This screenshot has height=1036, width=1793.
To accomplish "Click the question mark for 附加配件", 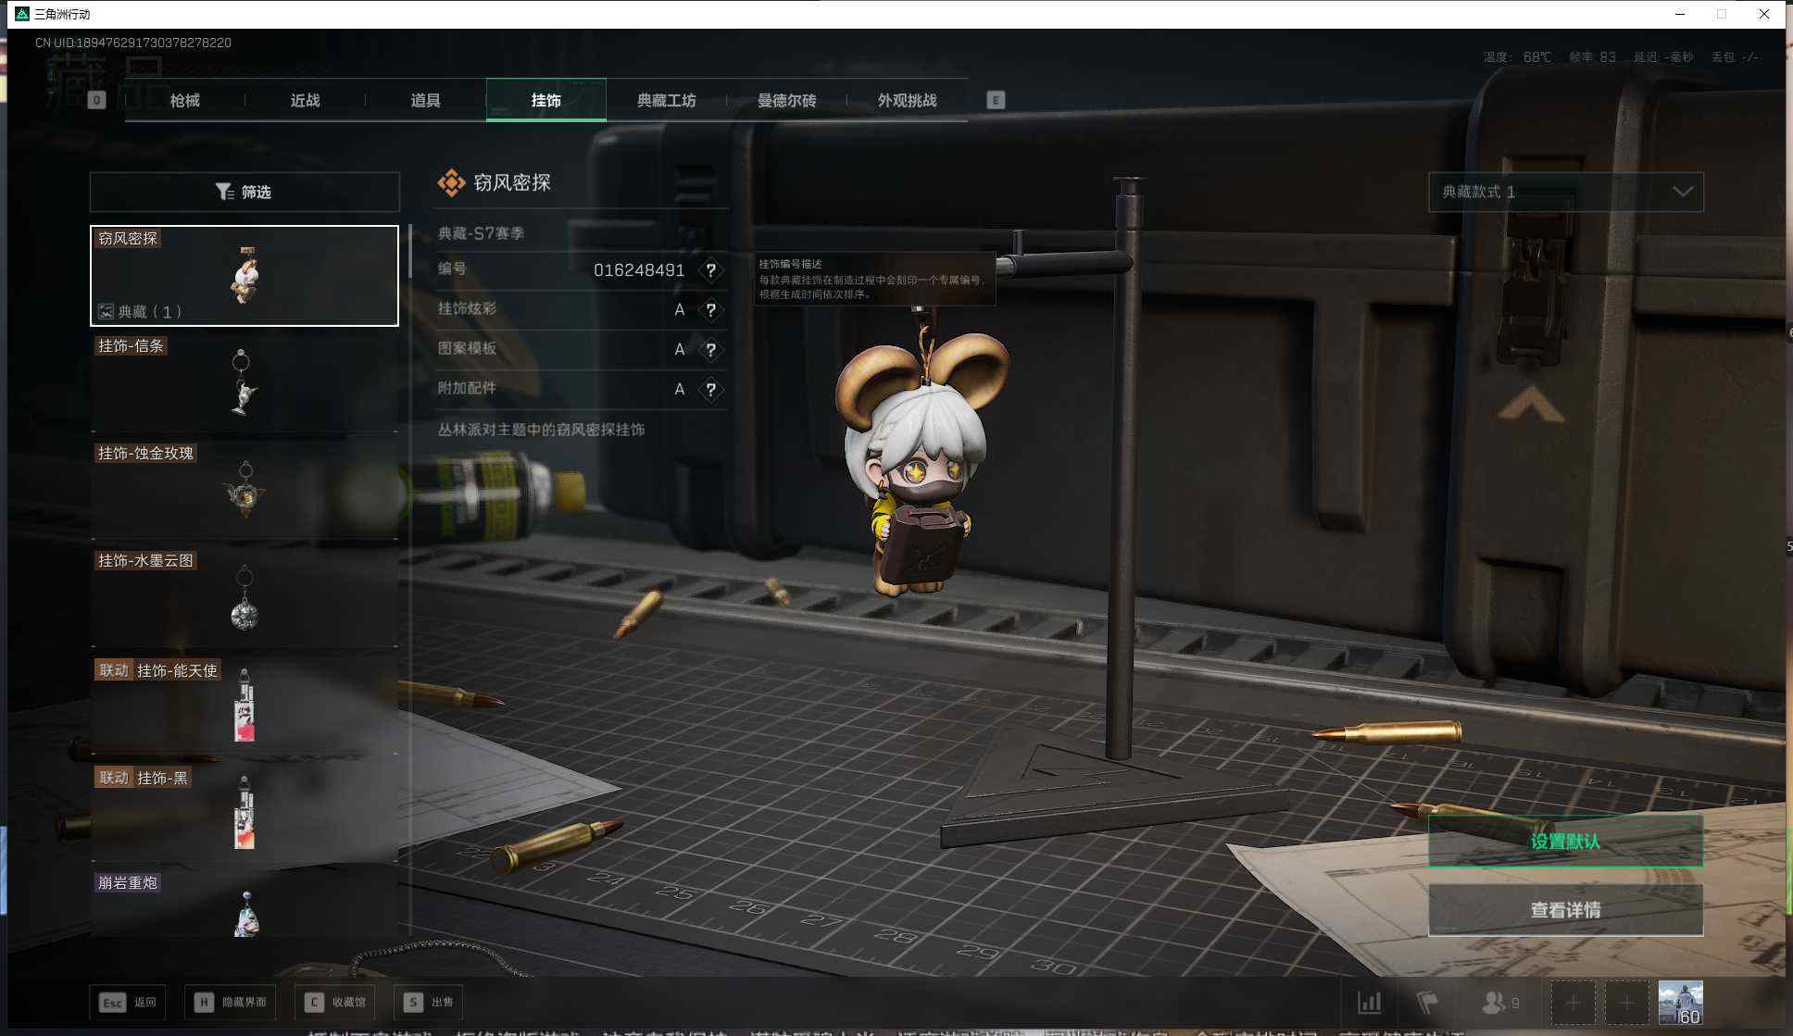I will (710, 390).
